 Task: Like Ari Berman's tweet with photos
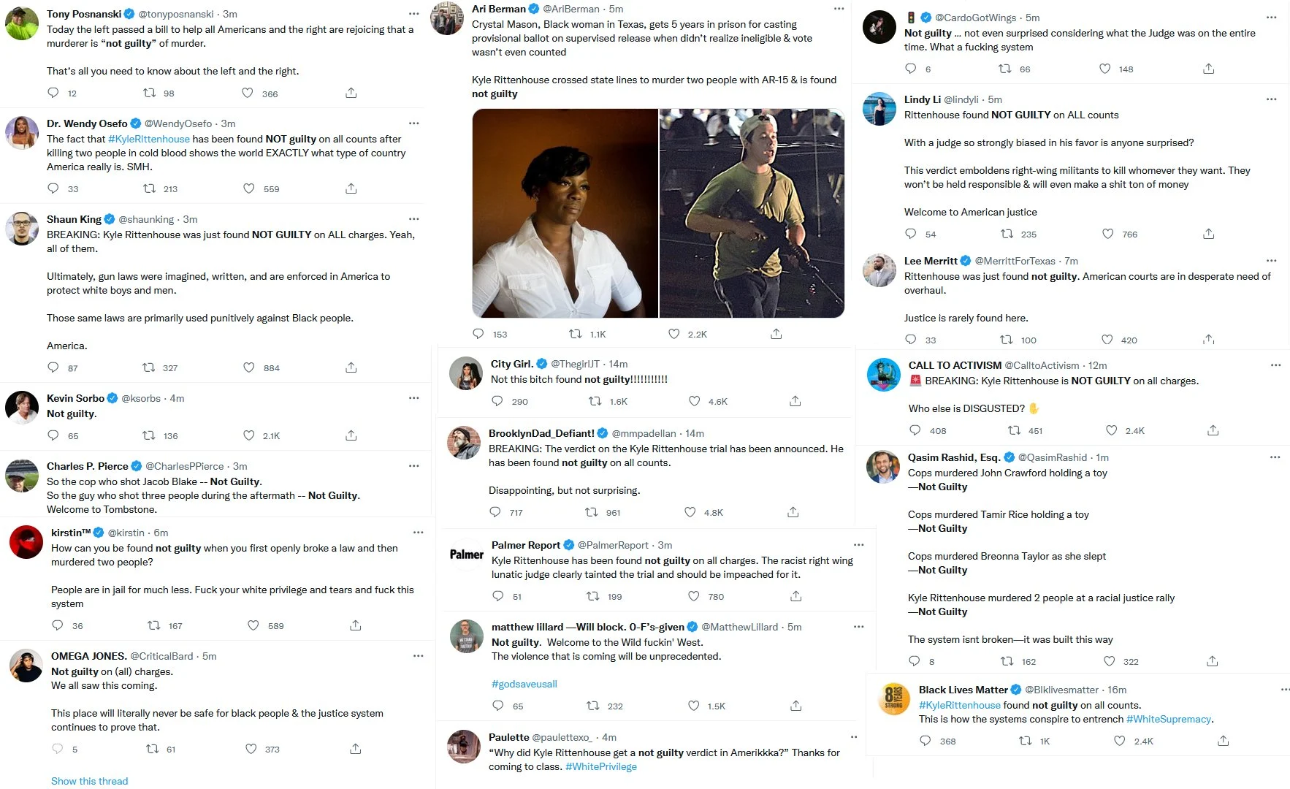coord(674,334)
